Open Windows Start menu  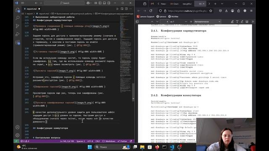click(x=90, y=147)
